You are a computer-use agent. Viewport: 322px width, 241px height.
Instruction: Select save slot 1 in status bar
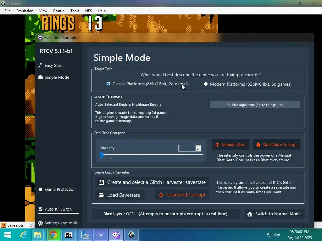coord(26,225)
